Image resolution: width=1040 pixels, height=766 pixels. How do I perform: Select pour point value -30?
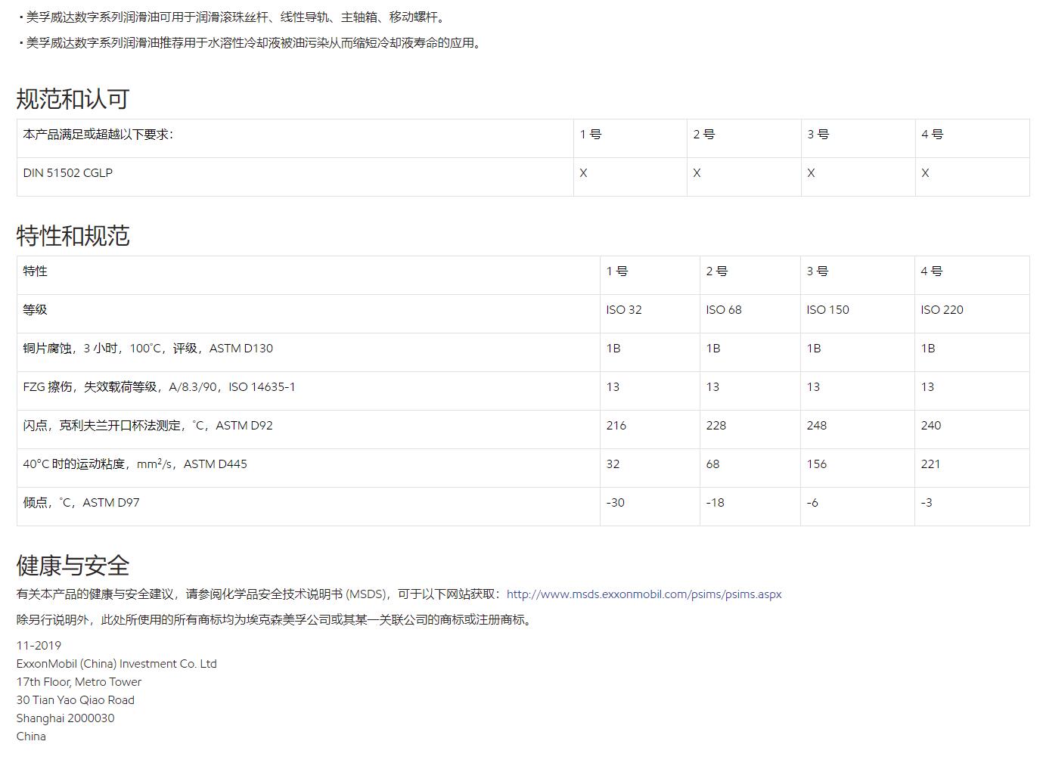click(x=615, y=503)
